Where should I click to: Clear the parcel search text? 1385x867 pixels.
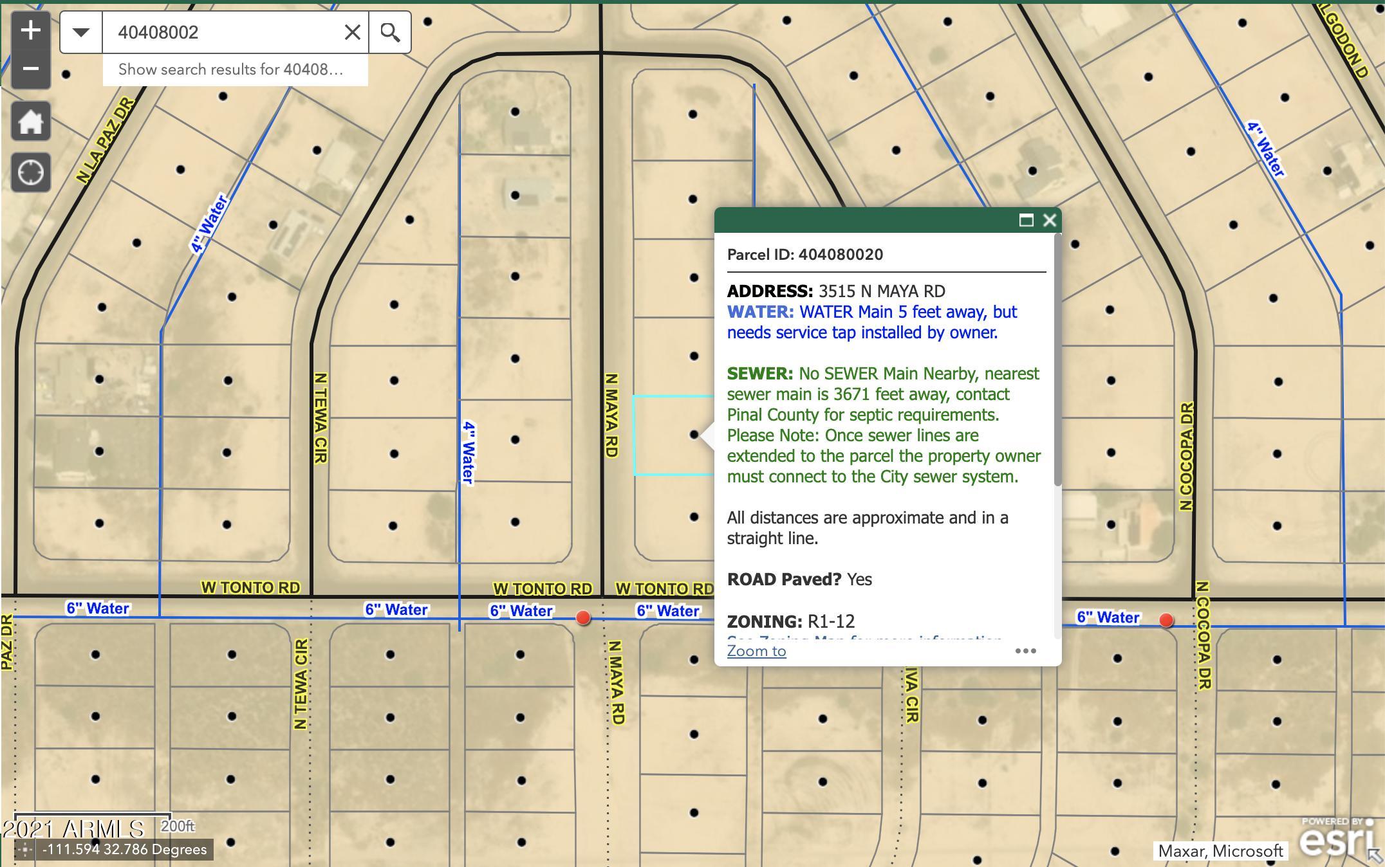pos(352,32)
